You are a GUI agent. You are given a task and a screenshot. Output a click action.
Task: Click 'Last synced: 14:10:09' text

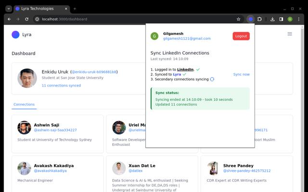coord(169,59)
